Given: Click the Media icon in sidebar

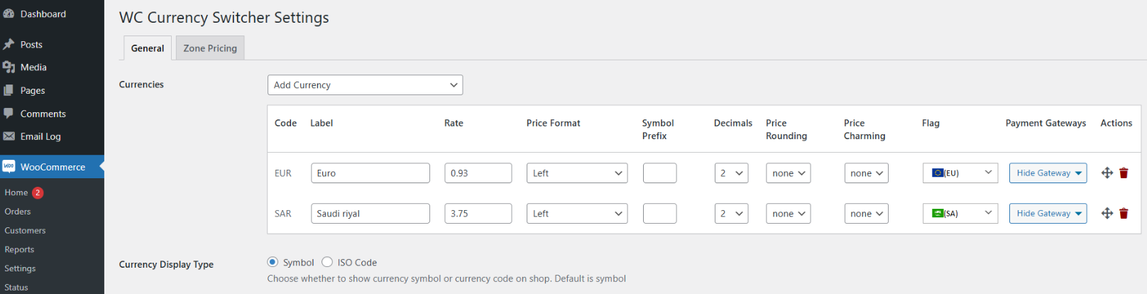Looking at the screenshot, I should point(9,67).
